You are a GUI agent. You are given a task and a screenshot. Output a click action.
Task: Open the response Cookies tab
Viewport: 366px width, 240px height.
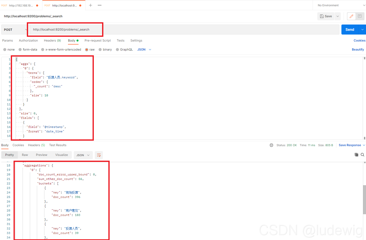point(18,145)
